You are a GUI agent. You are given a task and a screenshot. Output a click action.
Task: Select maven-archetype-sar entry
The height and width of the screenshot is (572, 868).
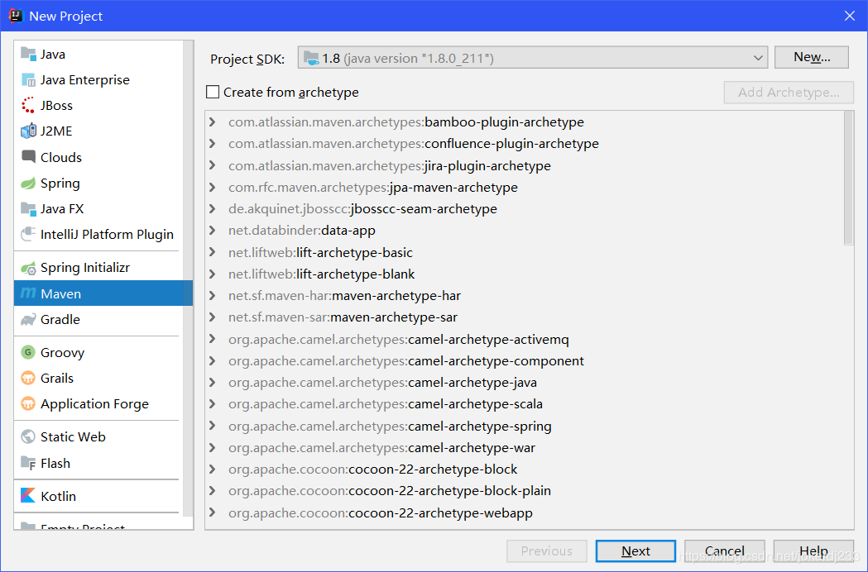coord(343,317)
